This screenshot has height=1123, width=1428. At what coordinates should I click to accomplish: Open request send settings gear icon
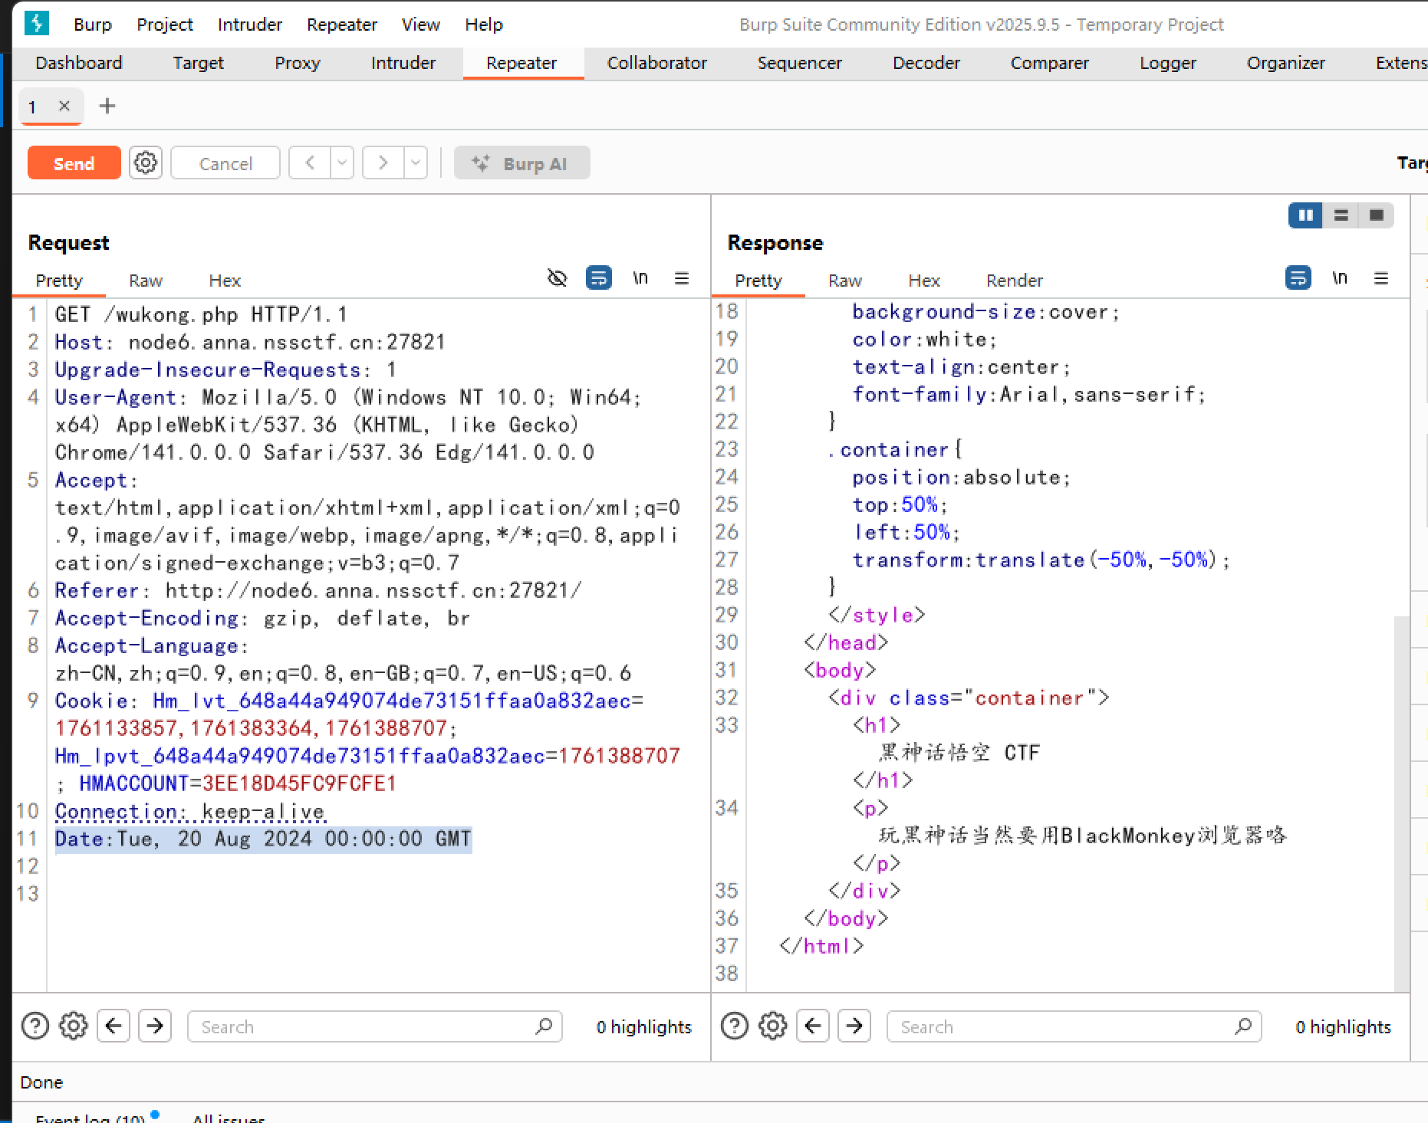pos(145,163)
